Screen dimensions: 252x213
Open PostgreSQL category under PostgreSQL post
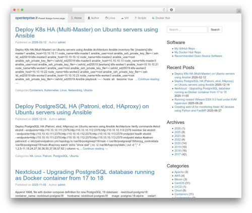coord(60,156)
